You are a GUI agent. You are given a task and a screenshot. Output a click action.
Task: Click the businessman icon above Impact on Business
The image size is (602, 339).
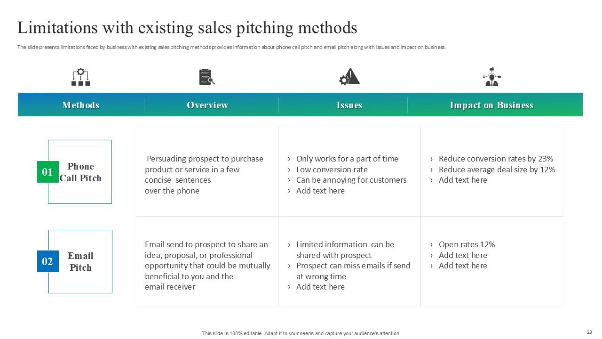[491, 77]
